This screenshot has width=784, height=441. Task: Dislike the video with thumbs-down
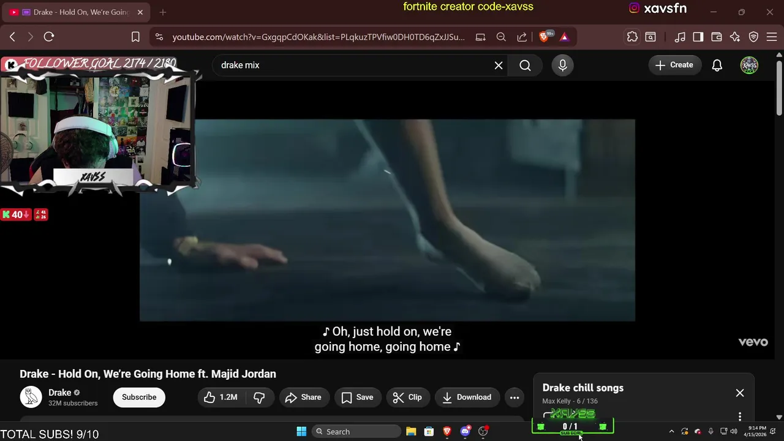pyautogui.click(x=259, y=398)
